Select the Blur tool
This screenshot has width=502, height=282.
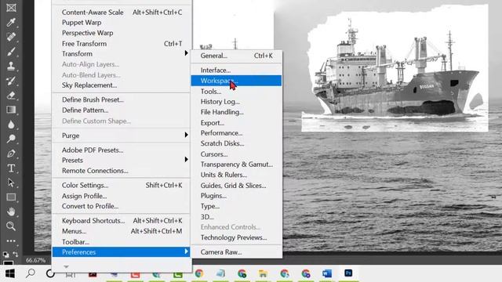coord(11,125)
